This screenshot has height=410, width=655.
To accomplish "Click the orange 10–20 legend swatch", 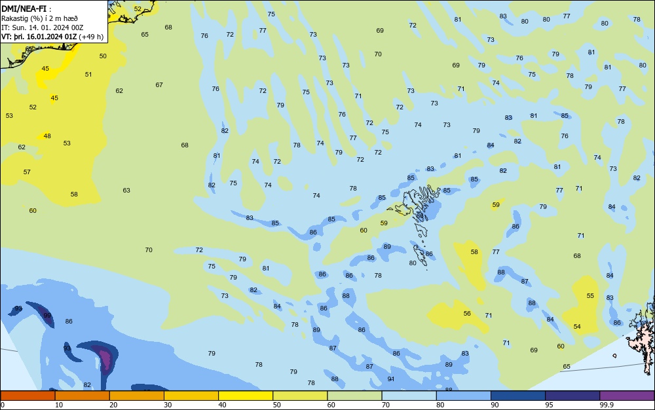I will [83, 396].
